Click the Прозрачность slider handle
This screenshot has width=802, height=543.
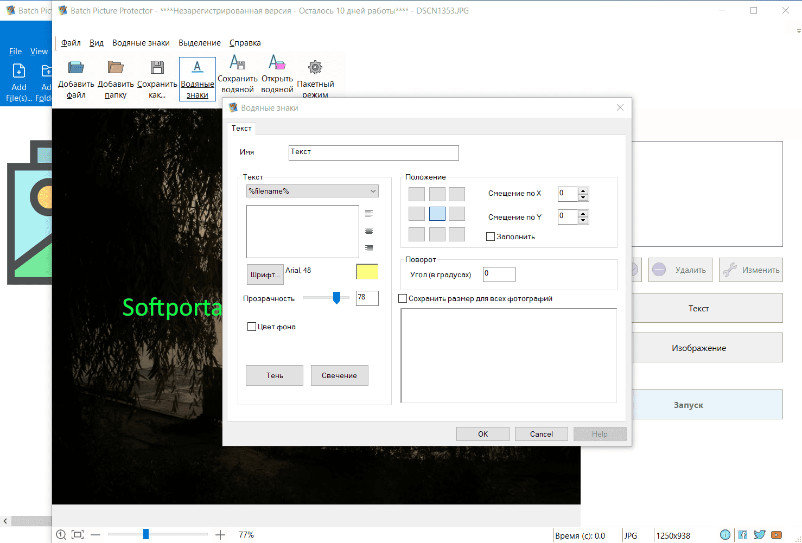click(x=337, y=298)
